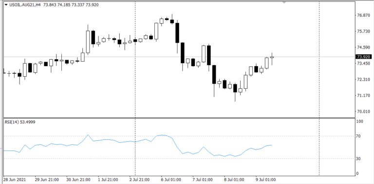
Task: Click the RSI scale value 30
Action: (359, 159)
